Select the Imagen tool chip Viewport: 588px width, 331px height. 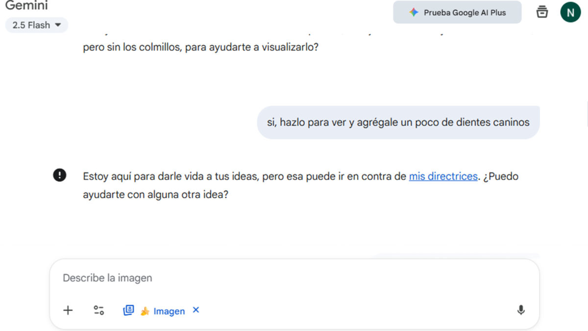tap(154, 310)
